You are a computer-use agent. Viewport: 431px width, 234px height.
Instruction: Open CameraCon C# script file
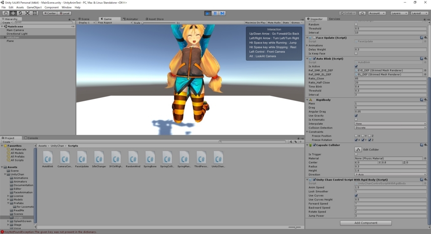click(x=65, y=160)
